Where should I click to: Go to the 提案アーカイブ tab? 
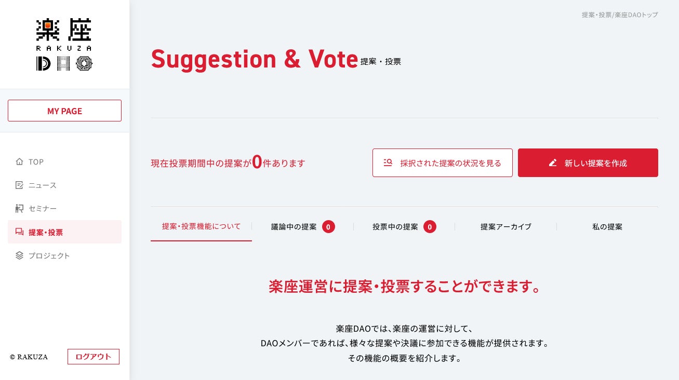coord(505,227)
